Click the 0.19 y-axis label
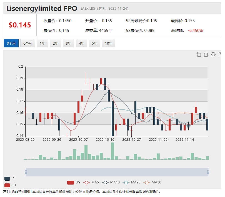Viewport: 225px width, 197px height. 20,78
